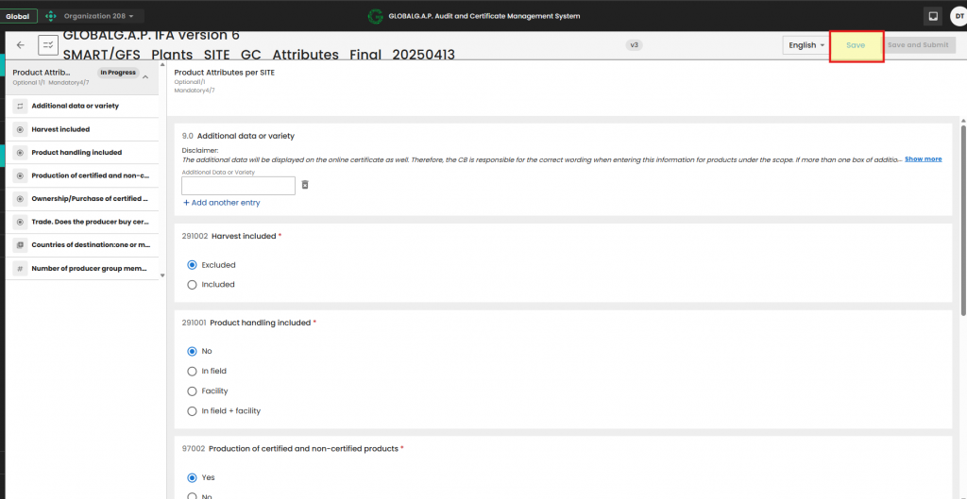Open the English language dropdown
Image resolution: width=967 pixels, height=499 pixels.
point(806,45)
